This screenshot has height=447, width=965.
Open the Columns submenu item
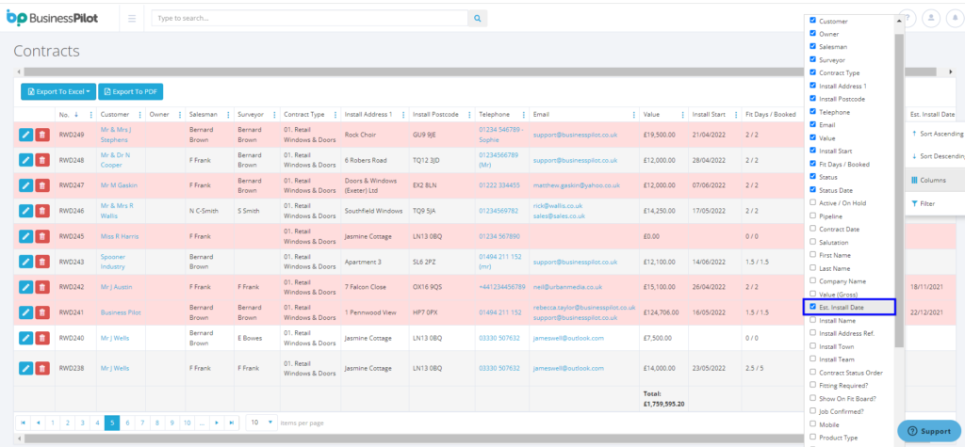pos(935,180)
